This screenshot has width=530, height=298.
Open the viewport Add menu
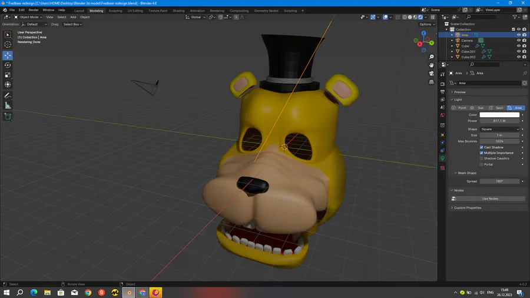click(73, 17)
